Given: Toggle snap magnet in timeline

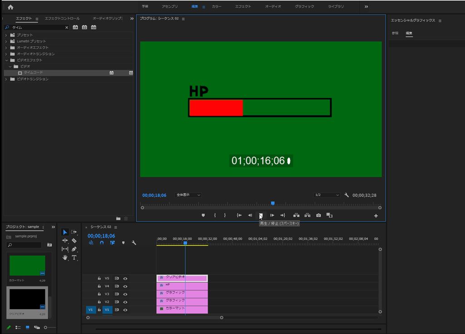Looking at the screenshot, I should 102,243.
